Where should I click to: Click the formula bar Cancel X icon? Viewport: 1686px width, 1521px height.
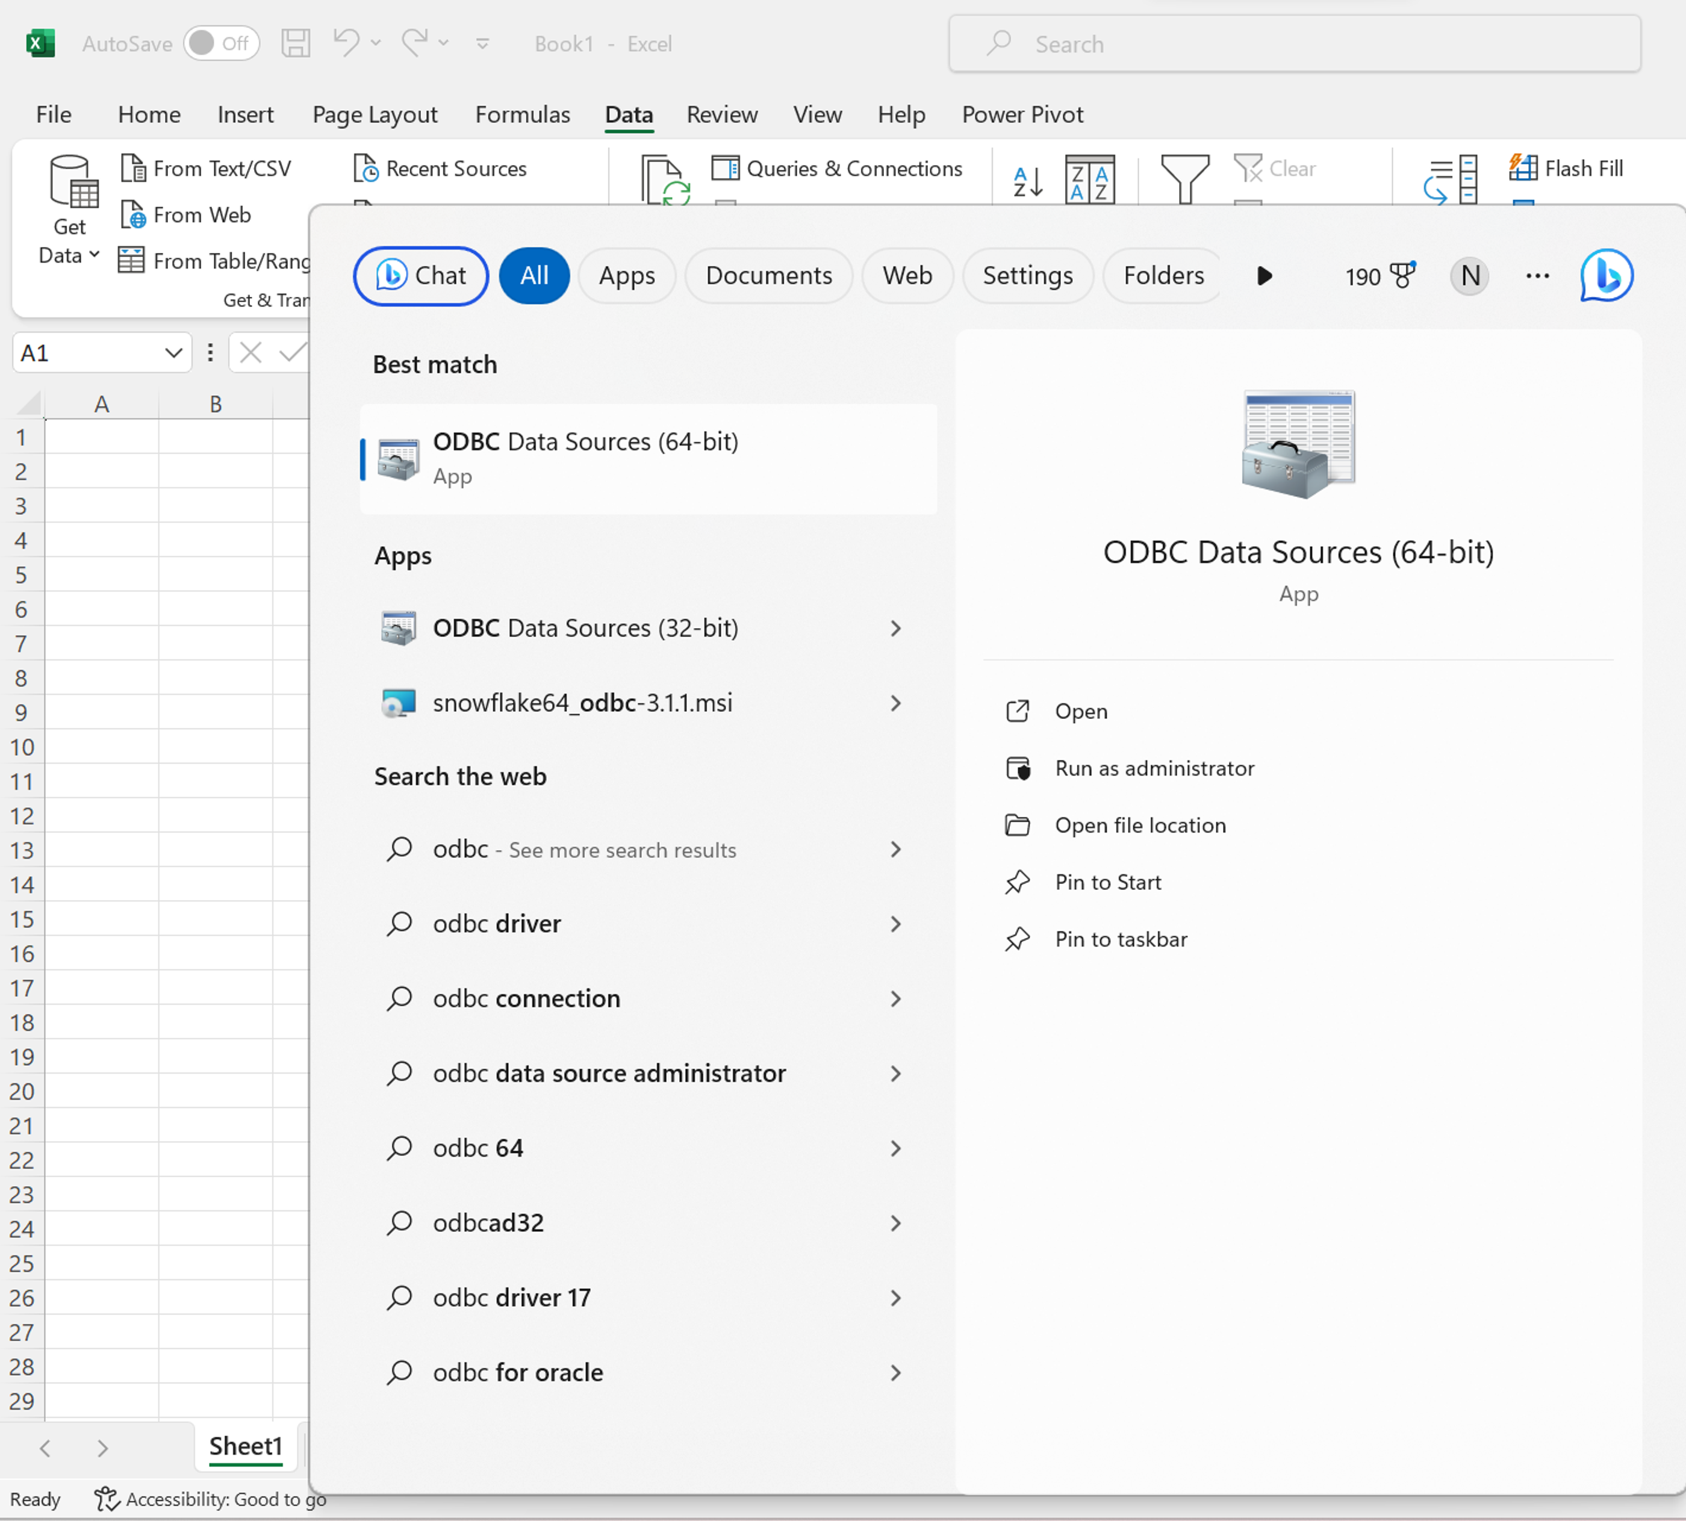[250, 353]
